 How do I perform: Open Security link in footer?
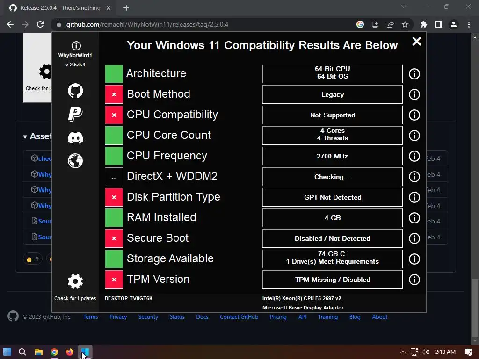(148, 317)
